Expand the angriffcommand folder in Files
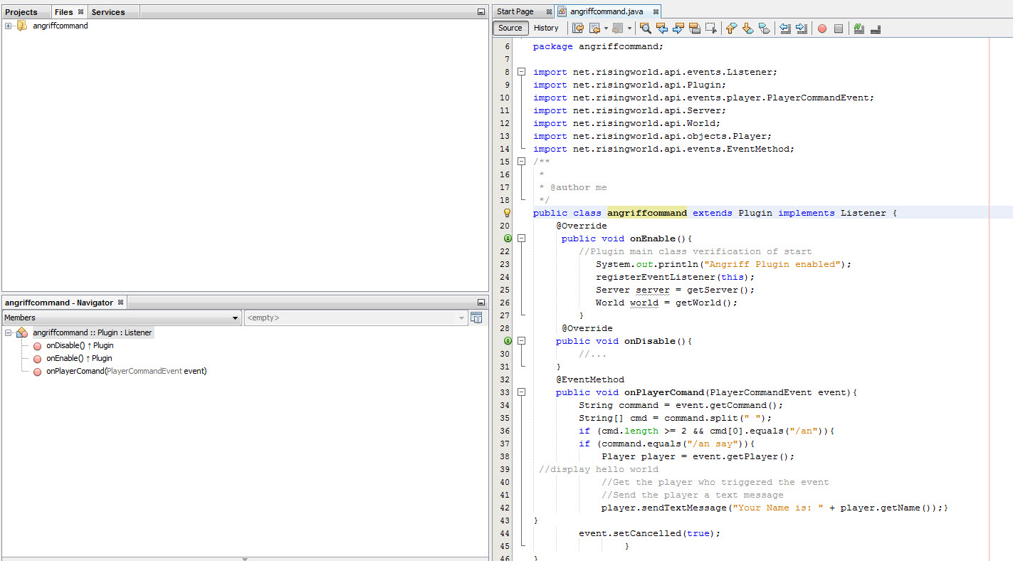 click(9, 26)
